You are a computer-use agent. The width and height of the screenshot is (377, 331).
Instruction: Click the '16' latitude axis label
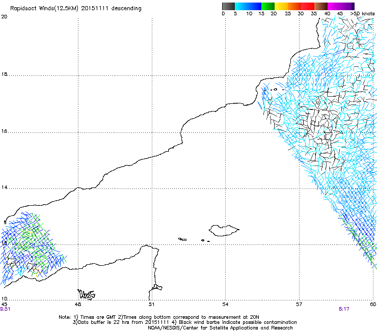point(4,131)
